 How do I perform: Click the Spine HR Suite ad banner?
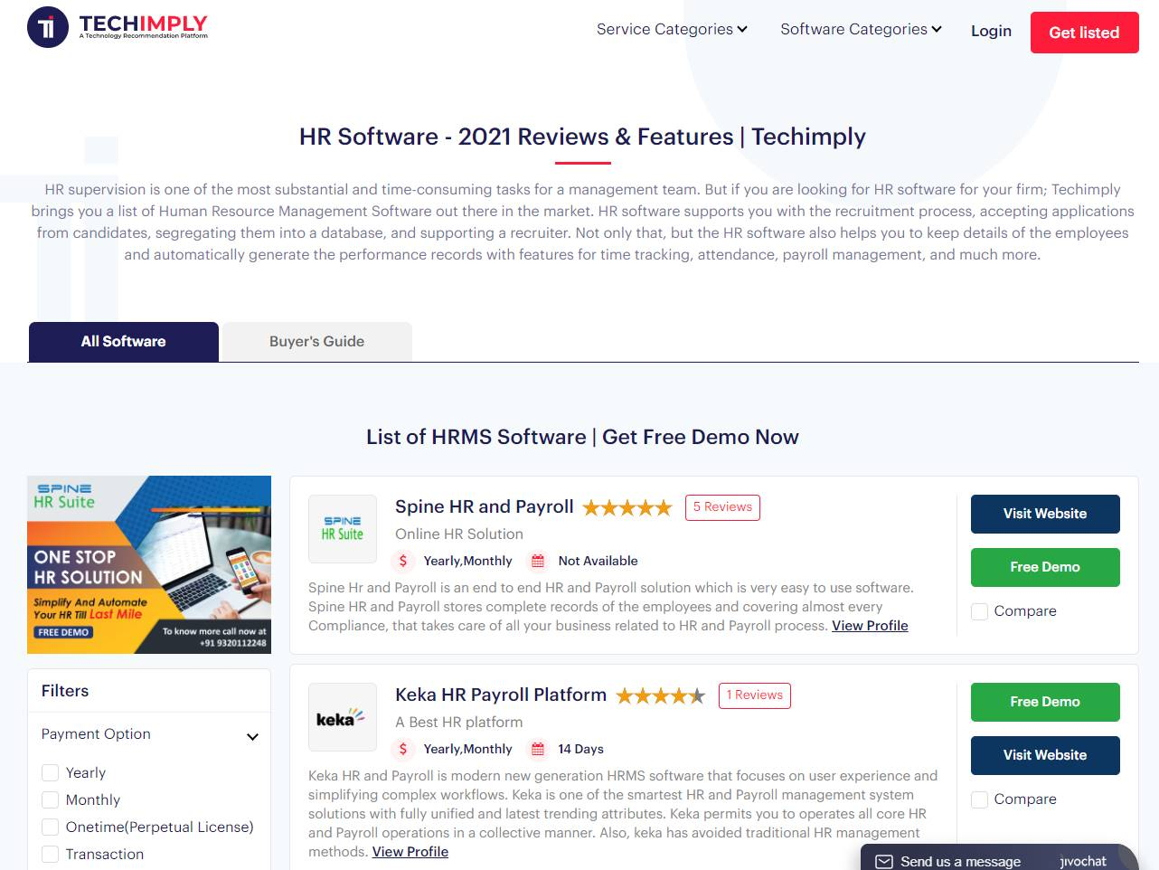(149, 564)
